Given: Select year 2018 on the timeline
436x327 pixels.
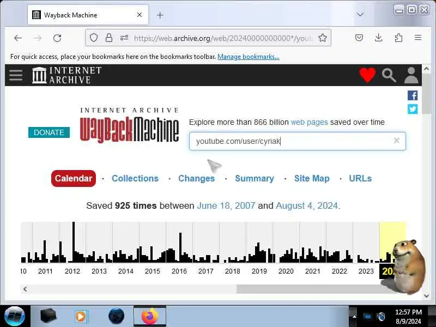Looking at the screenshot, I should click(x=233, y=271).
